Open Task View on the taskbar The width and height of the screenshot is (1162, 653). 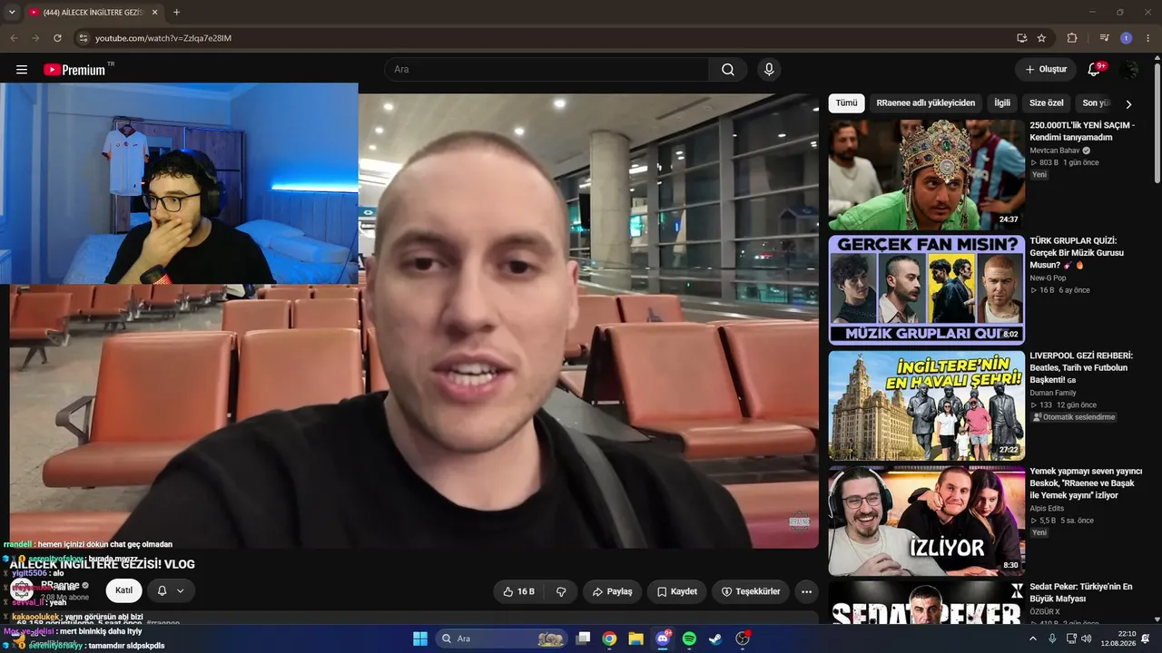pyautogui.click(x=584, y=638)
